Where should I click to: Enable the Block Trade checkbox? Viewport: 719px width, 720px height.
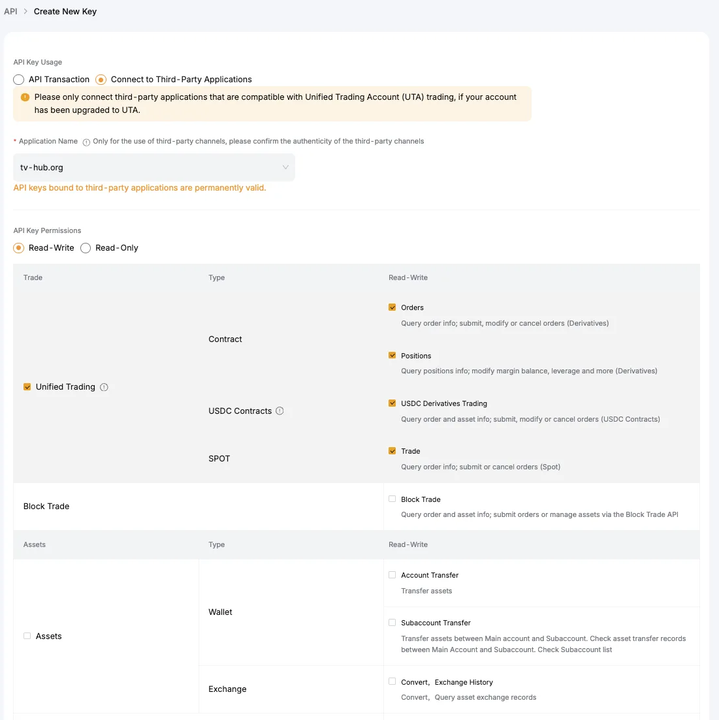tap(392, 499)
